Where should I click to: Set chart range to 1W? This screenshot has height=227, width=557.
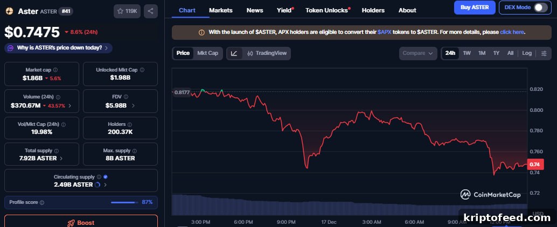467,53
